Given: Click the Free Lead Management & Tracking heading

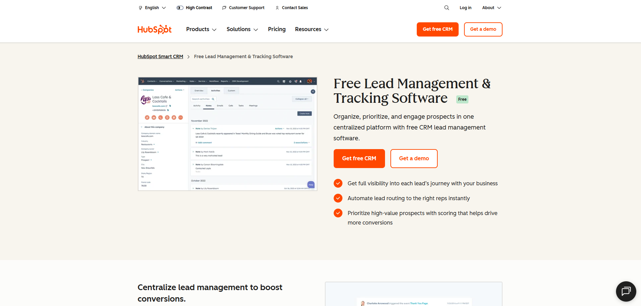Looking at the screenshot, I should (x=412, y=91).
